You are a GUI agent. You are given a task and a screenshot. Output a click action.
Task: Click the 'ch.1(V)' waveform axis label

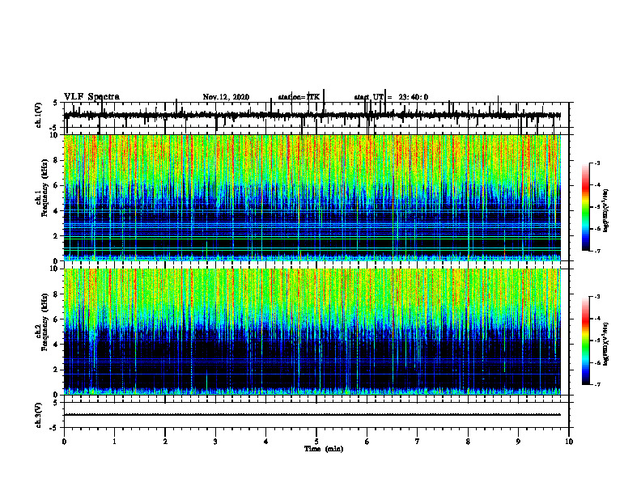click(38, 115)
